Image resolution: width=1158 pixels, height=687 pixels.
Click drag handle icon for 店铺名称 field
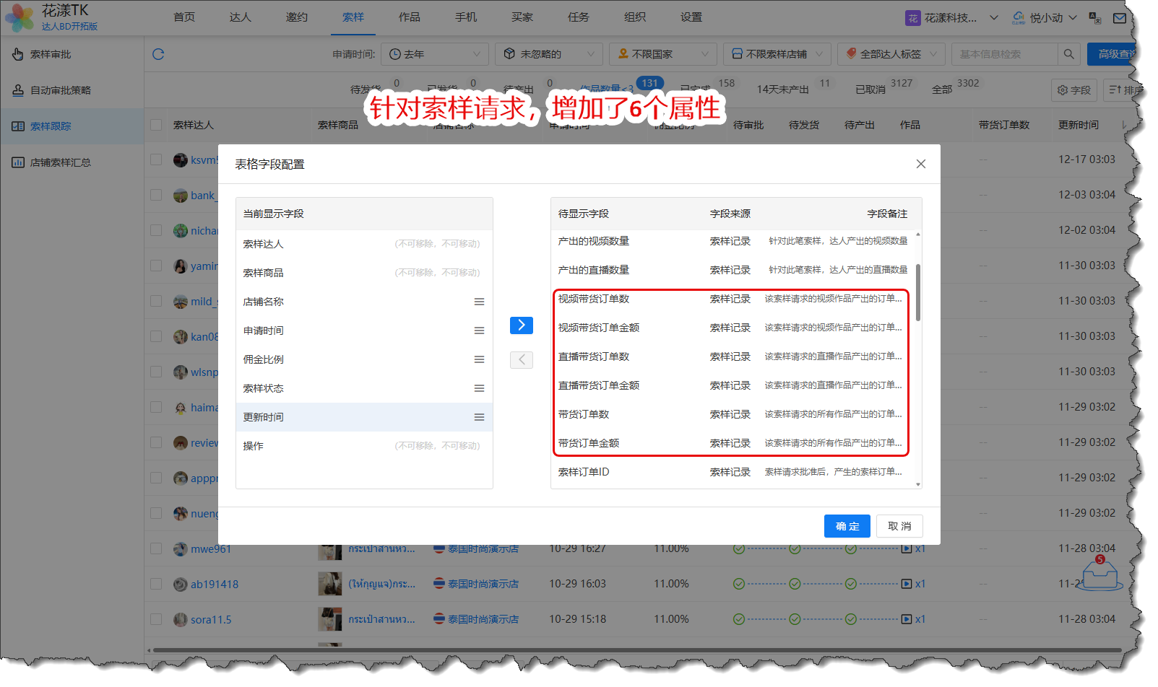coord(479,302)
